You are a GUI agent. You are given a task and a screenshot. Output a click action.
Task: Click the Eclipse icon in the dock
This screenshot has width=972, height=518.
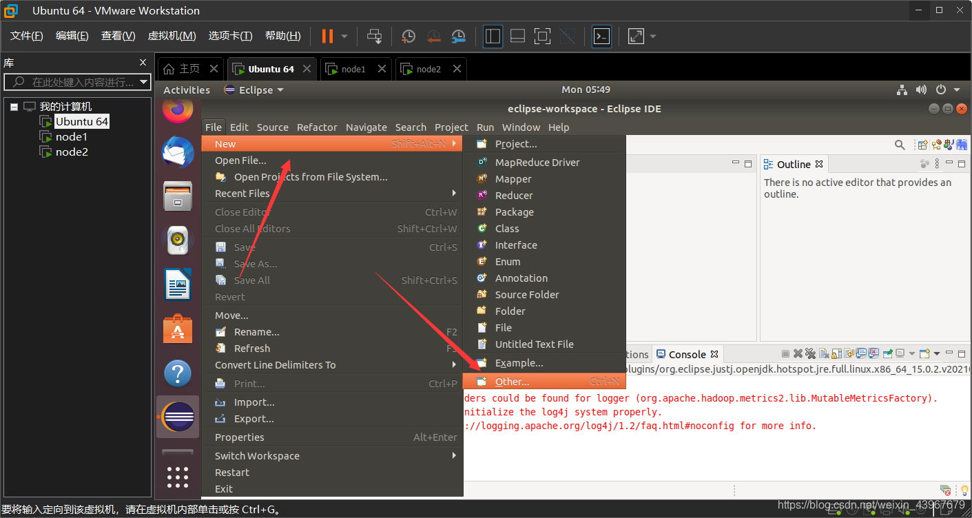(x=178, y=417)
